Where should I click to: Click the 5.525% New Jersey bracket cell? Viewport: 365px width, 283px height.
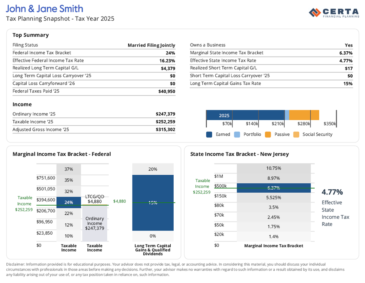[274, 198]
